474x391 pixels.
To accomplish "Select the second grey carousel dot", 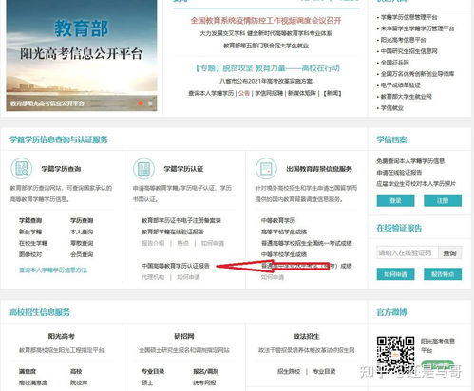I will pyautogui.click(x=150, y=103).
